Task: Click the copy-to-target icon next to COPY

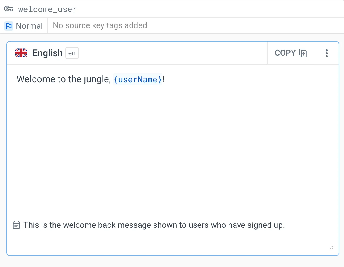Action: tap(303, 53)
